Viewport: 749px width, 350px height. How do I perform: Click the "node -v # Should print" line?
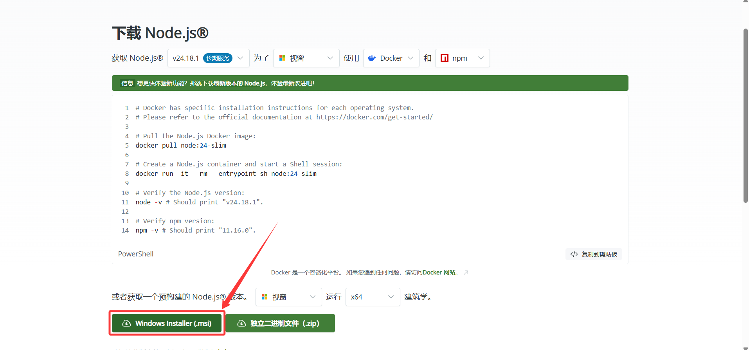tap(199, 202)
